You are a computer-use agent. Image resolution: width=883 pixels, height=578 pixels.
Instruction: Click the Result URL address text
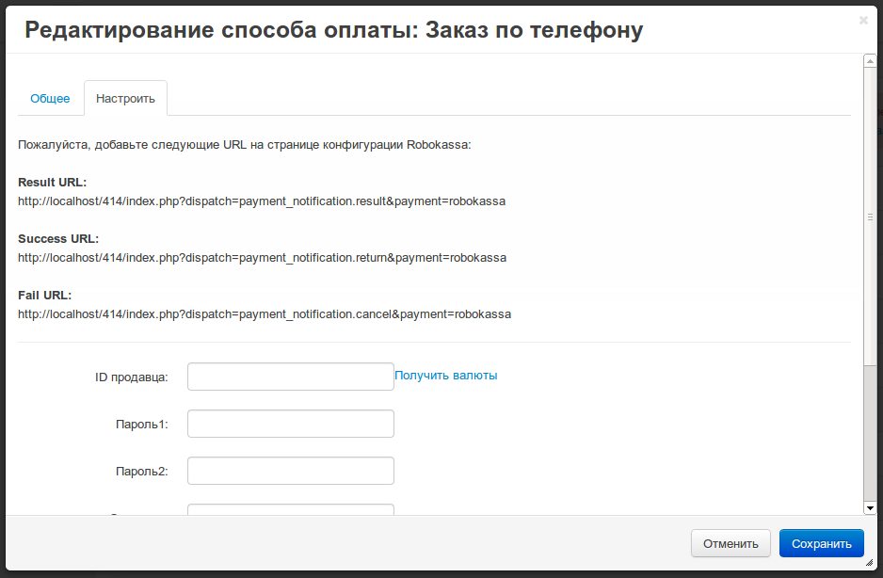(262, 201)
